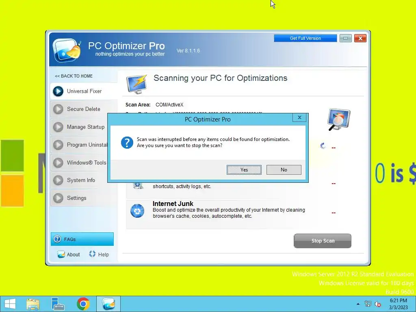Viewport: 416px width, 312px height.
Task: Click the Stop Scan button
Action: point(323,241)
